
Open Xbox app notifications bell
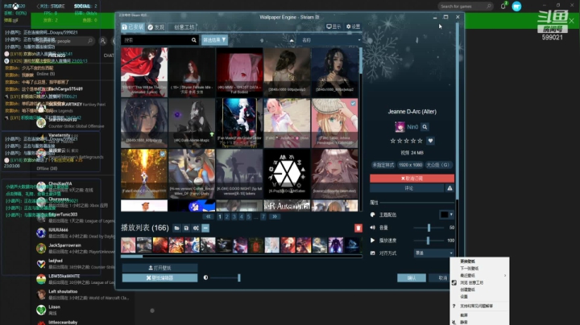coord(503,6)
